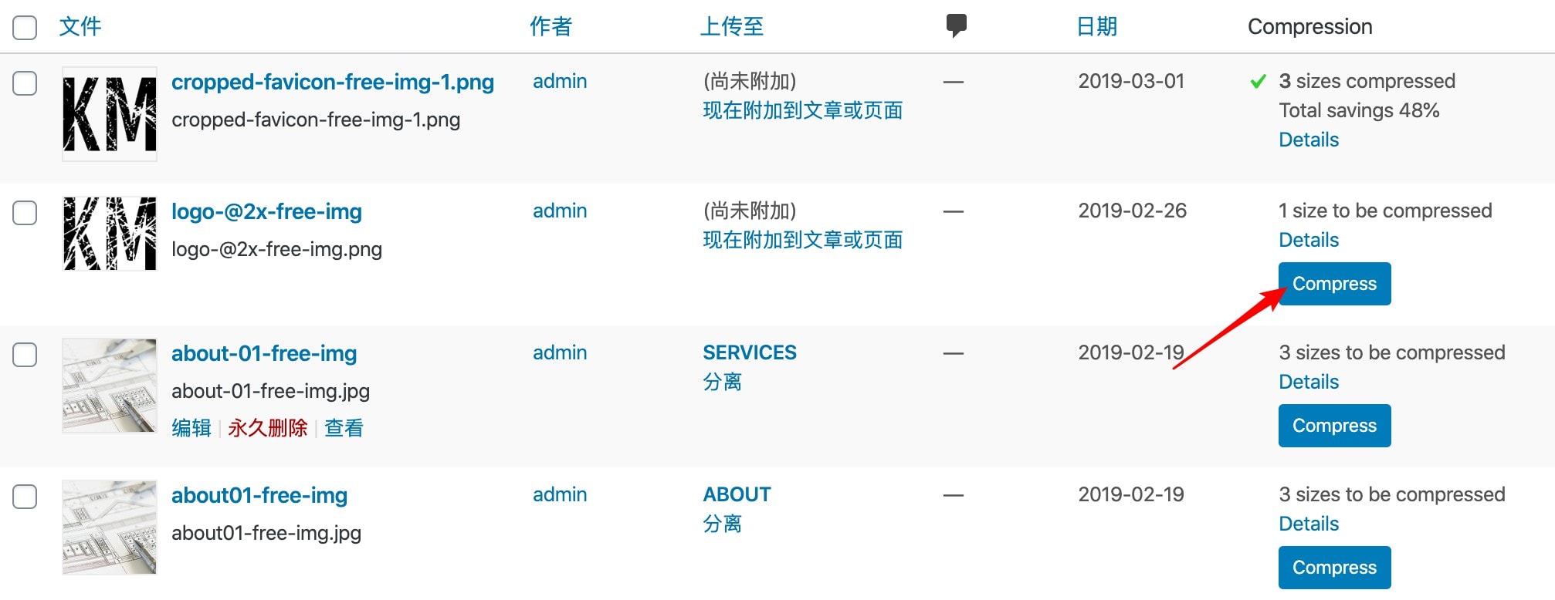
Task: Open the SERVICES parent page link
Action: pyautogui.click(x=749, y=352)
